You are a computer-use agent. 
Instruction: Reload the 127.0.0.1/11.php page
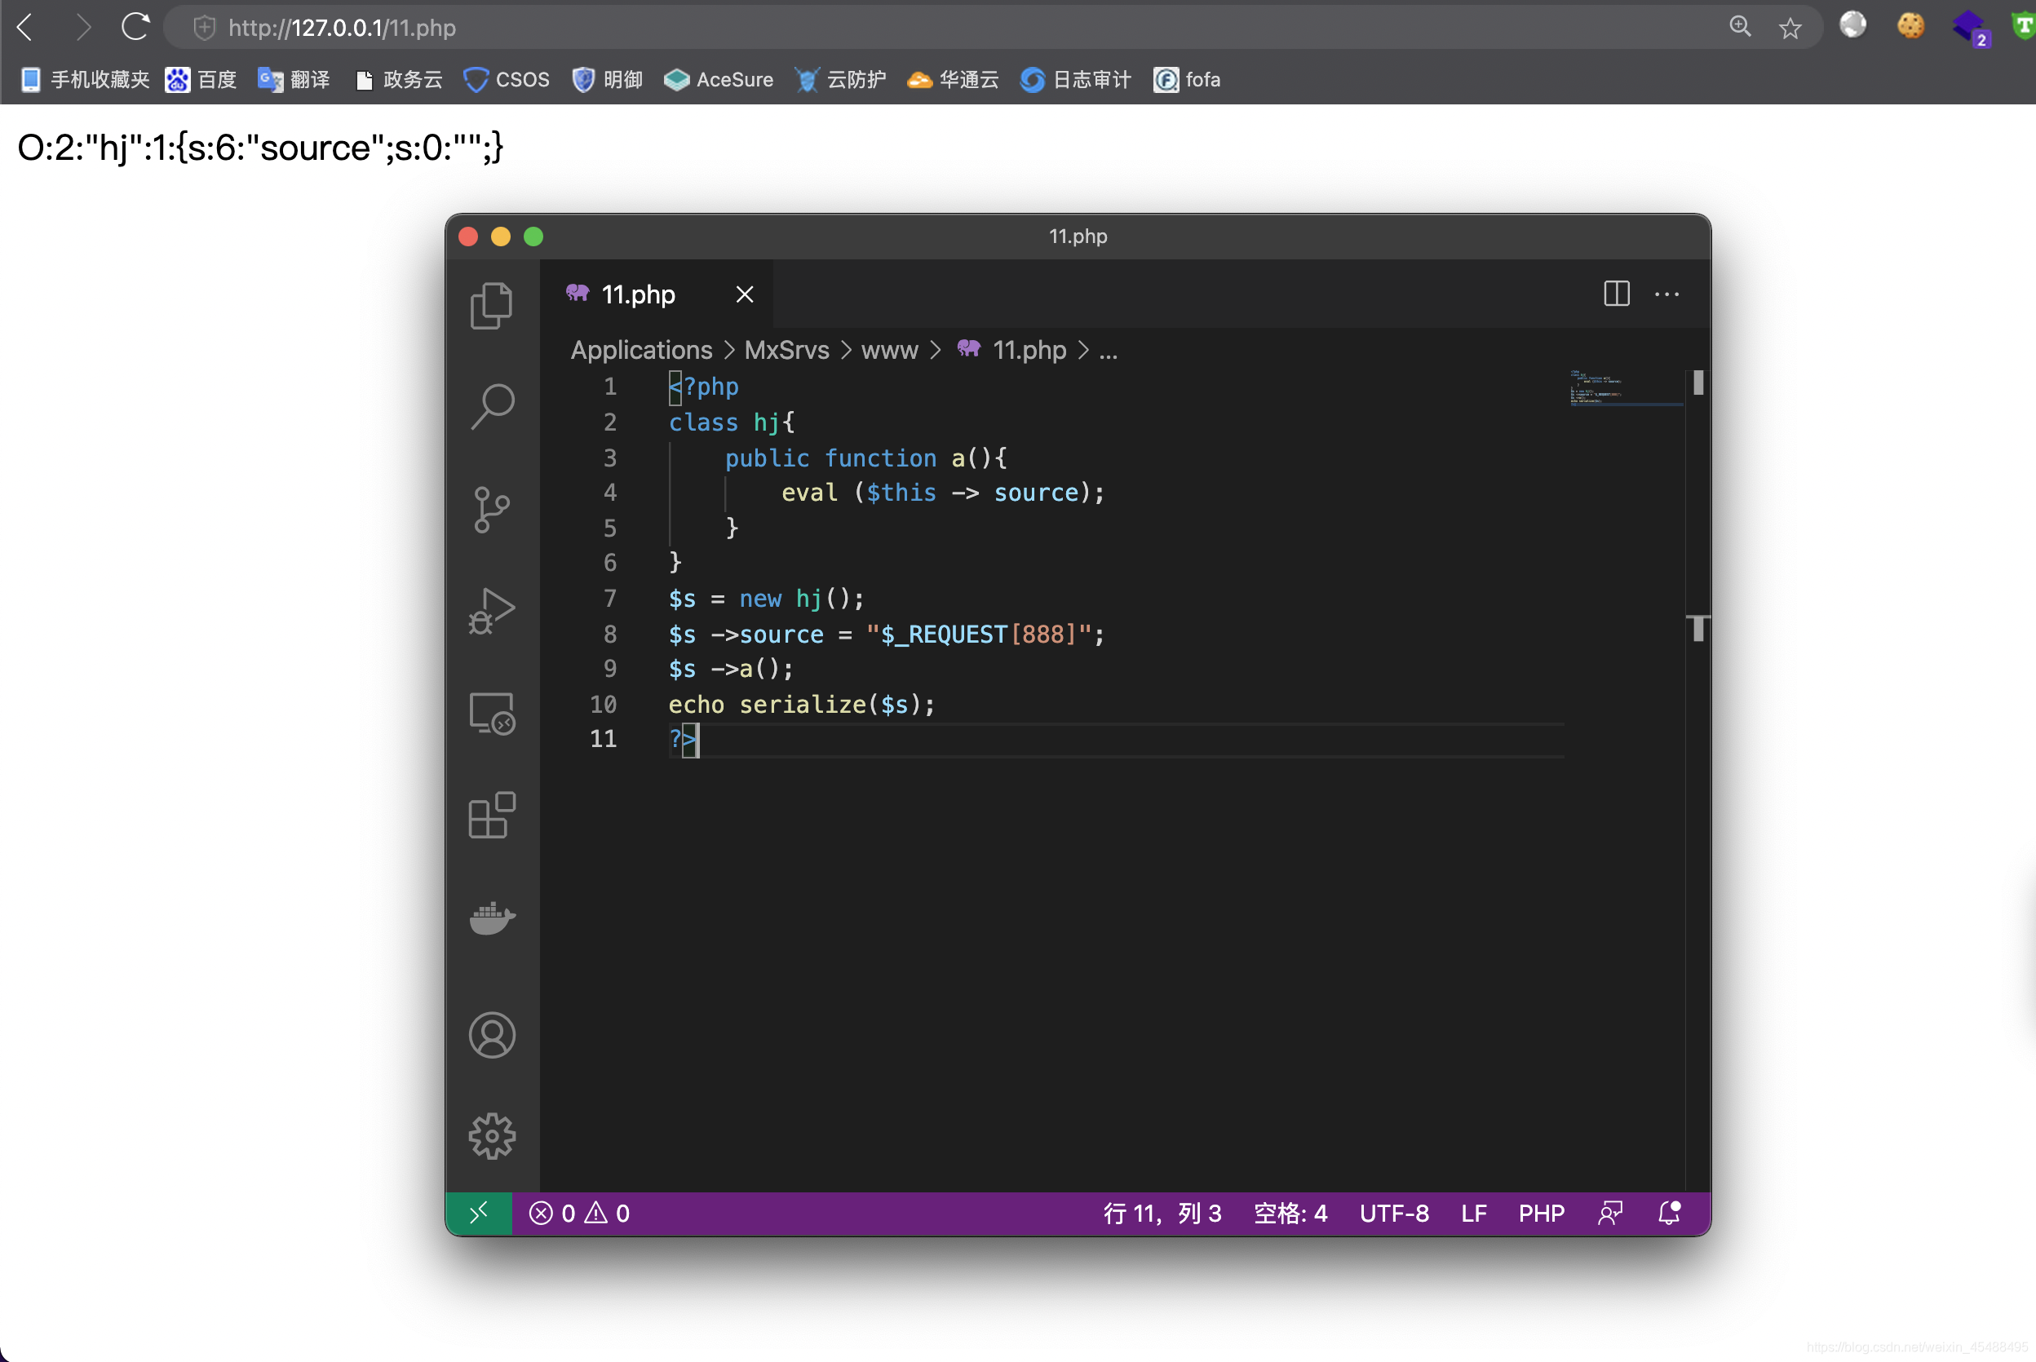pos(135,27)
